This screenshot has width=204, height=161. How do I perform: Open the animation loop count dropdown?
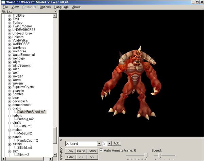pos(109,144)
